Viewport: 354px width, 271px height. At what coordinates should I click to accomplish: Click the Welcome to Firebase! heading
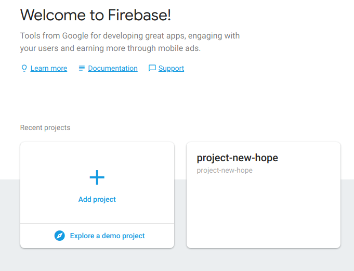click(95, 15)
